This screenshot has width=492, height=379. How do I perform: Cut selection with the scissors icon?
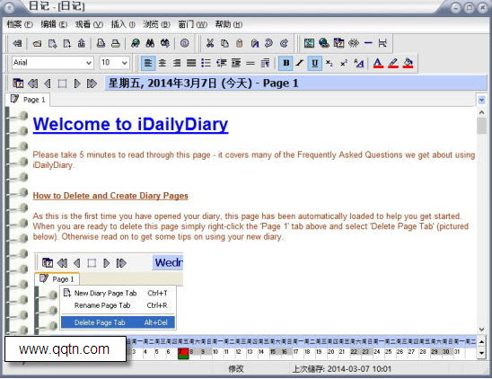tap(210, 43)
